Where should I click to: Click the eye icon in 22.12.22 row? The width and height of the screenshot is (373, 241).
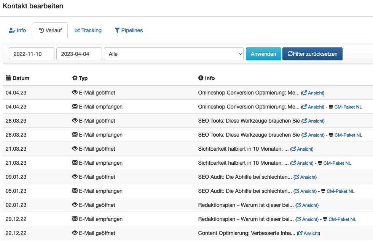pyautogui.click(x=75, y=233)
